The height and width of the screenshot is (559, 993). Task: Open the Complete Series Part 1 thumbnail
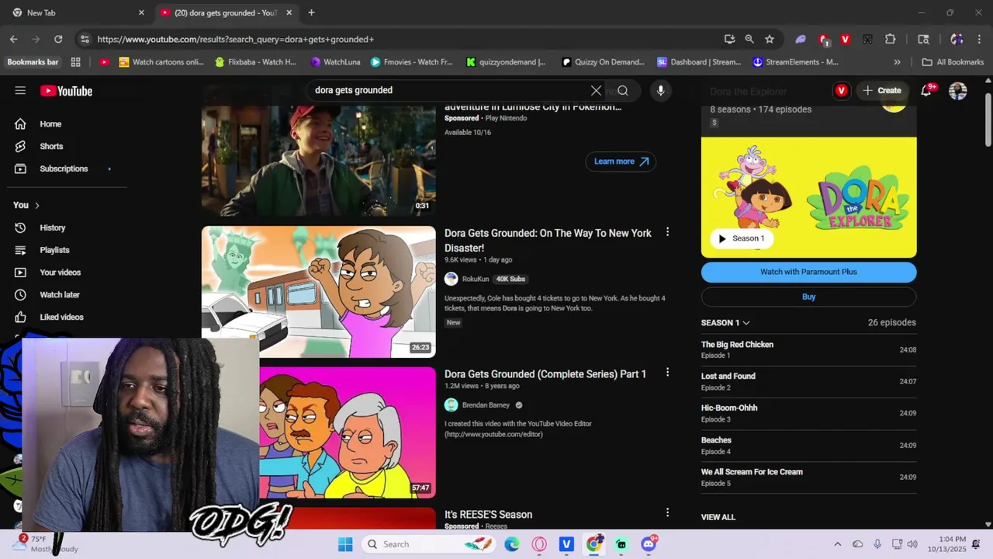[x=348, y=432]
